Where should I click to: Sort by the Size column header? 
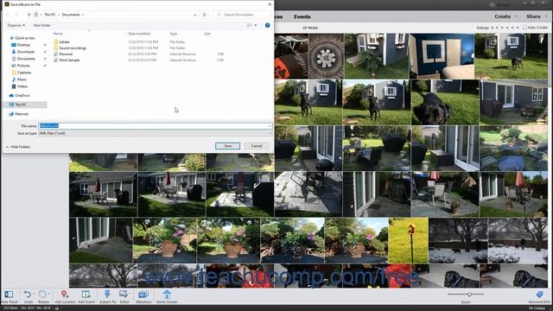click(207, 34)
